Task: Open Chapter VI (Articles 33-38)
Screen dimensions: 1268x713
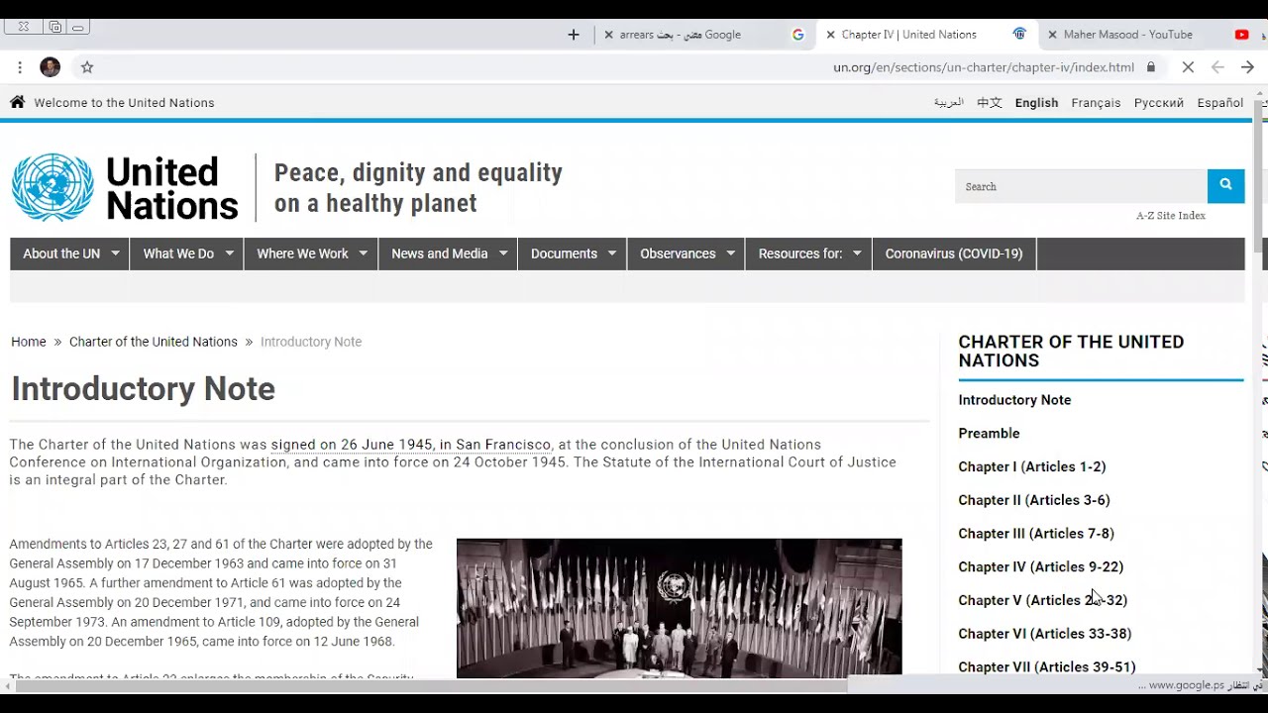Action: [1045, 634]
